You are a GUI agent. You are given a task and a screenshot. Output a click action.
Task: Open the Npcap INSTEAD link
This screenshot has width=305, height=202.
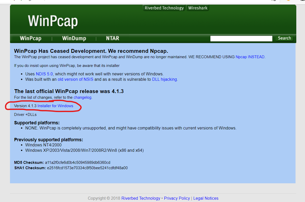(x=250, y=57)
